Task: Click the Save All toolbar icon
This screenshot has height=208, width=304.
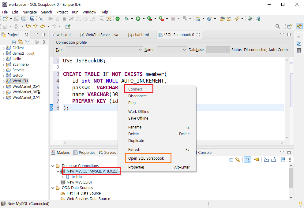Action: tap(24, 19)
